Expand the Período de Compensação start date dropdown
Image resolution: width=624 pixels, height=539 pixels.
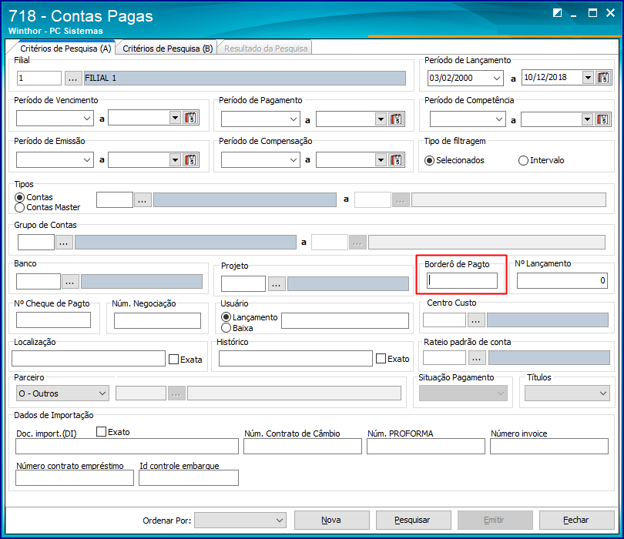294,160
